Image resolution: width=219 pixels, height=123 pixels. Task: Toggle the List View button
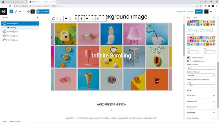tap(33, 12)
